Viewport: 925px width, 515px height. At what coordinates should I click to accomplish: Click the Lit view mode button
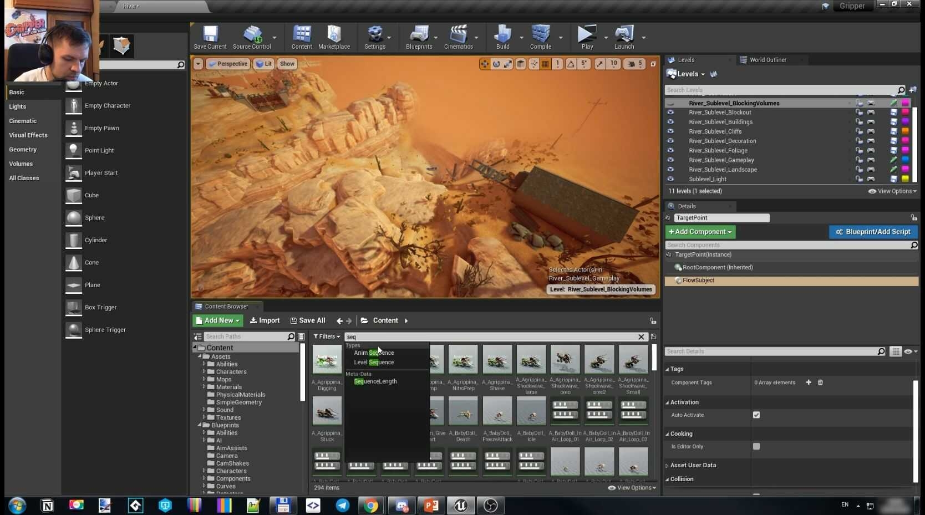(263, 64)
